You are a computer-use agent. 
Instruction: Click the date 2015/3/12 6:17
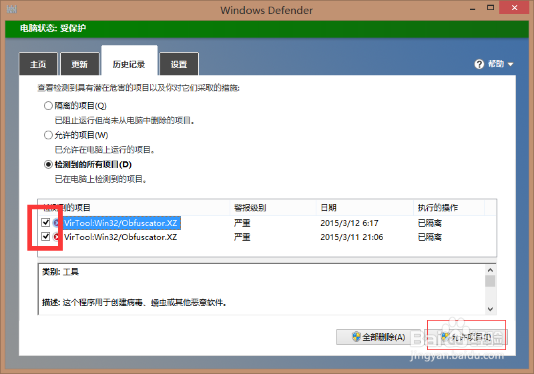point(349,223)
